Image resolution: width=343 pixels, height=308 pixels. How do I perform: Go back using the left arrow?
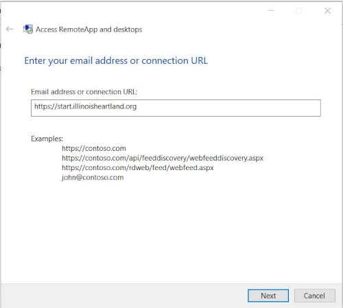coord(10,29)
